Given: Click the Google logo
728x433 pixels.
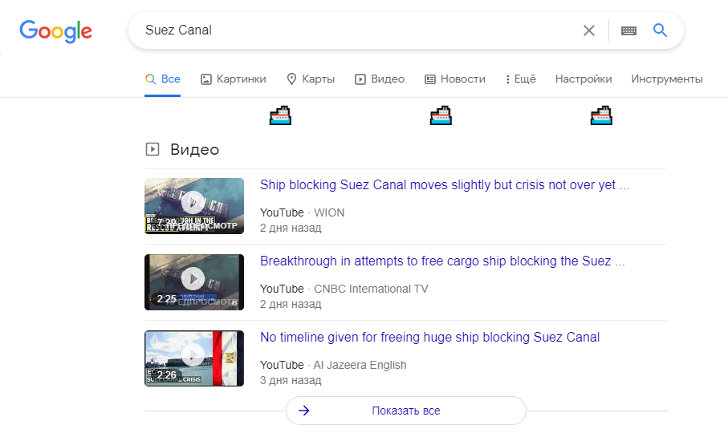Looking at the screenshot, I should (55, 31).
